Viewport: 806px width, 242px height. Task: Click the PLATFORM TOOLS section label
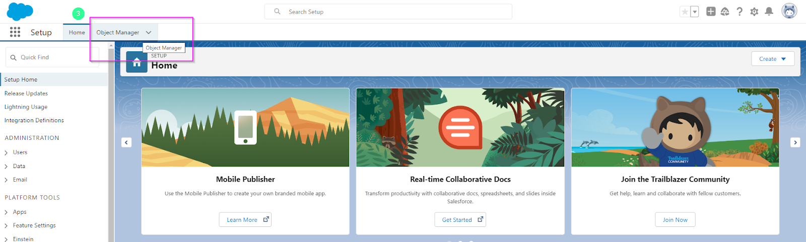click(32, 198)
